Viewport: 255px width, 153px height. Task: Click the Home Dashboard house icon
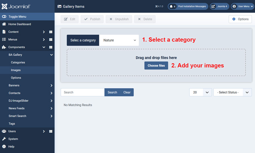[x=4, y=24]
